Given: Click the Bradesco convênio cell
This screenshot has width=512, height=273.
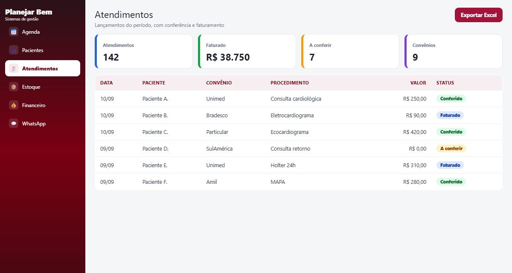Looking at the screenshot, I should point(217,115).
